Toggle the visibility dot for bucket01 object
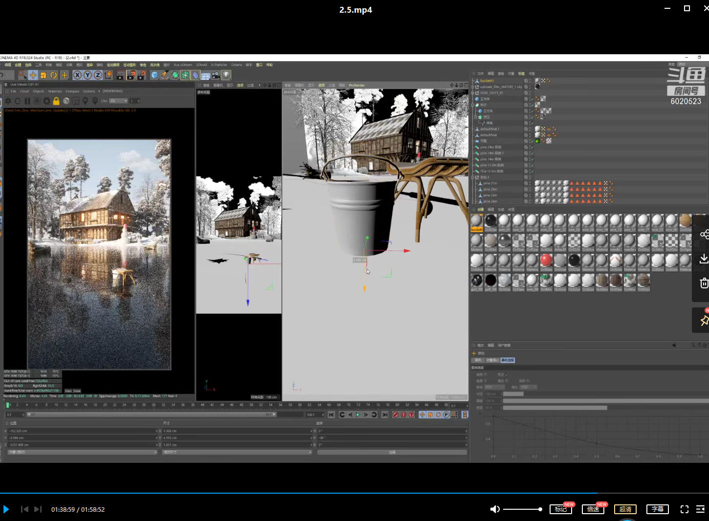 tap(530, 80)
